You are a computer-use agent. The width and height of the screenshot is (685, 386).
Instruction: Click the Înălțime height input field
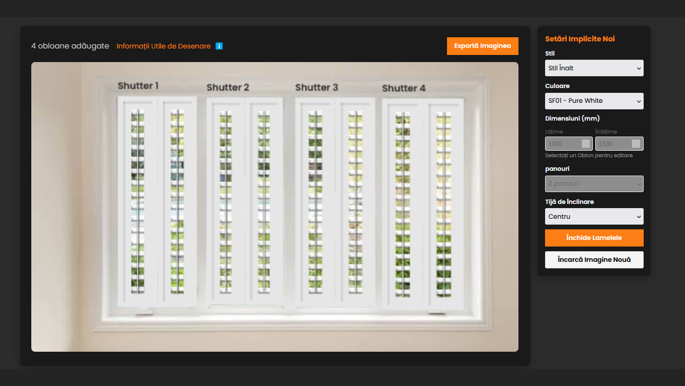tap(619, 144)
